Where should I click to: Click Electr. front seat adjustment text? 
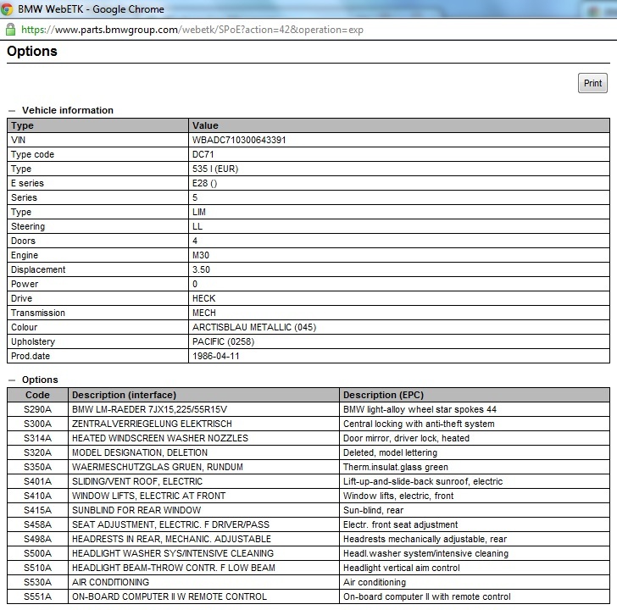pyautogui.click(x=400, y=524)
